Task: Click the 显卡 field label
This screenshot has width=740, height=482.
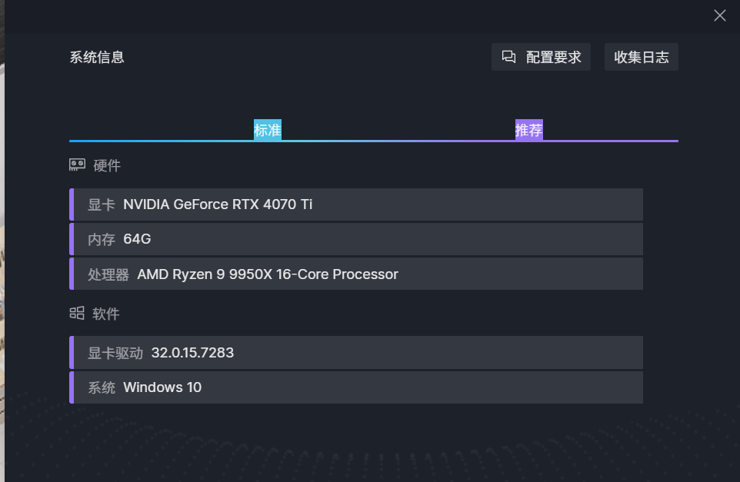Action: coord(101,204)
